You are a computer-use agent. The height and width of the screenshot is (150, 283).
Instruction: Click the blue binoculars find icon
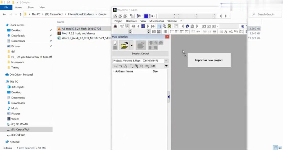click(187, 26)
